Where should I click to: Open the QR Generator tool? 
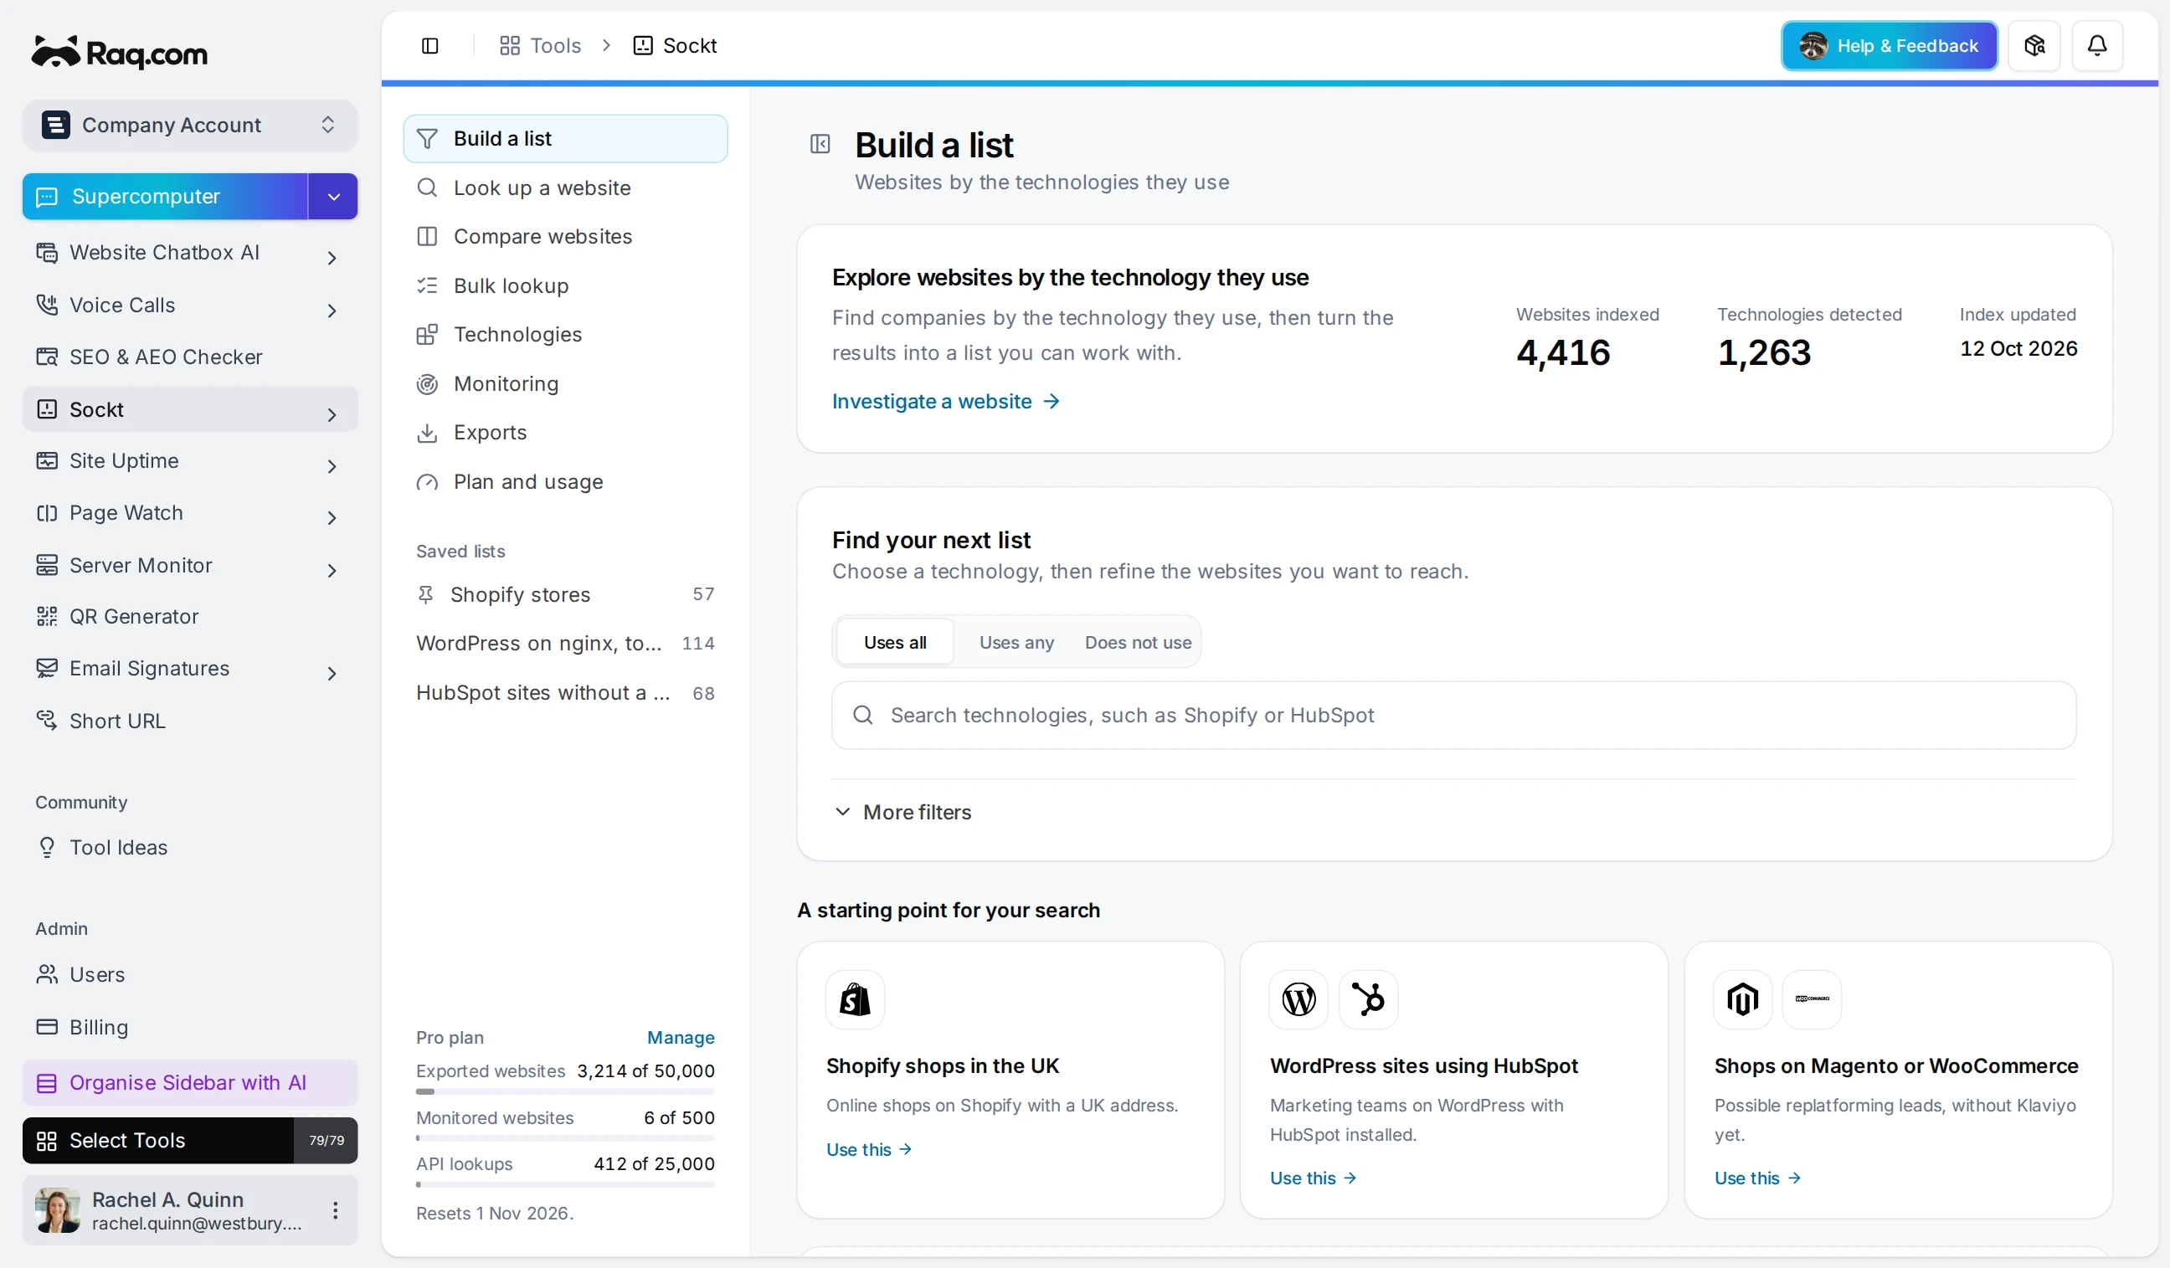click(x=189, y=616)
